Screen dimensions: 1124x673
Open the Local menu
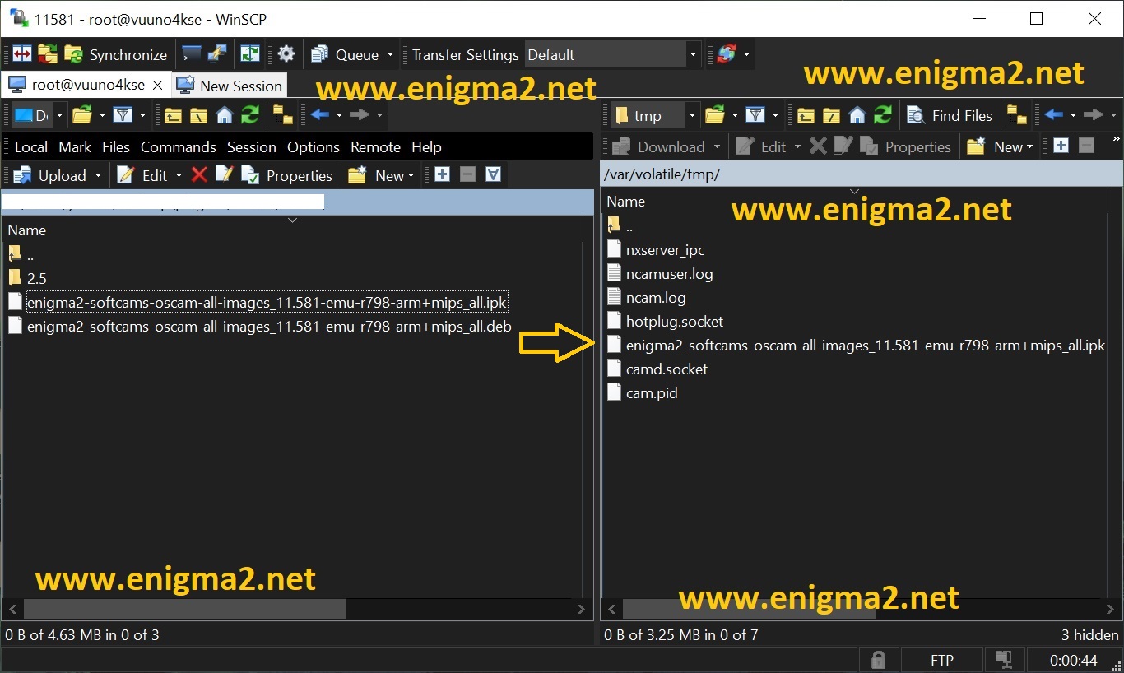pos(31,147)
